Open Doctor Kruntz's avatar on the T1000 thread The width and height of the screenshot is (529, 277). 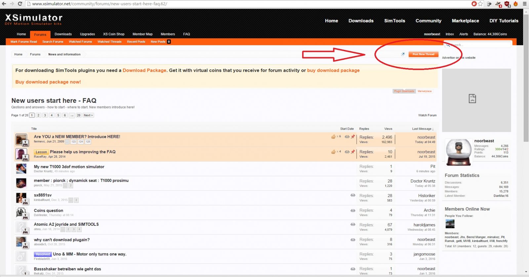(21, 169)
